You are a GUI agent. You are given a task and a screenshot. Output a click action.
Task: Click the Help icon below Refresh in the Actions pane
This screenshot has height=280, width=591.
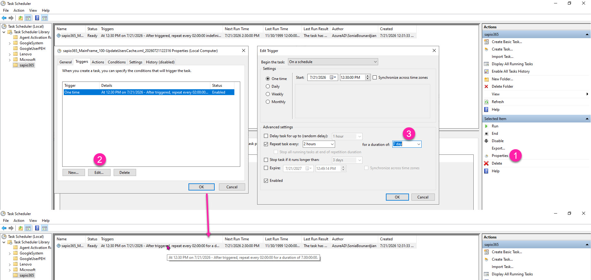click(x=487, y=110)
